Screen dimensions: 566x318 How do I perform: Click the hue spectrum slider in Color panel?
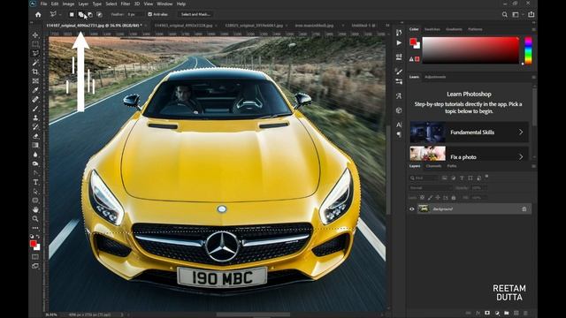(528, 50)
